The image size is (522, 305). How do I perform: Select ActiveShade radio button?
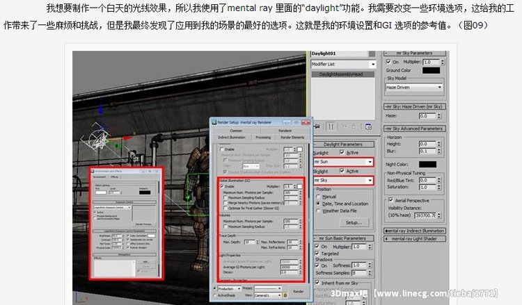(215, 295)
